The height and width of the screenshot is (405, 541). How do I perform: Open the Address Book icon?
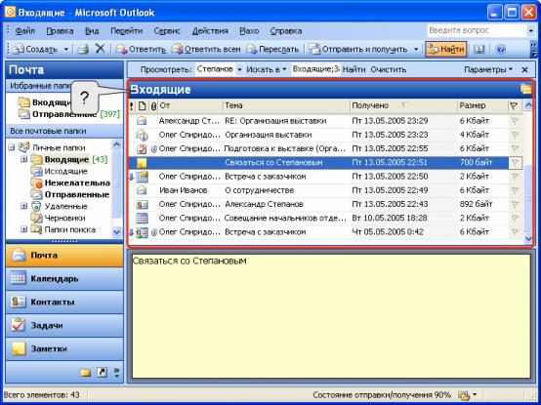[x=479, y=50]
